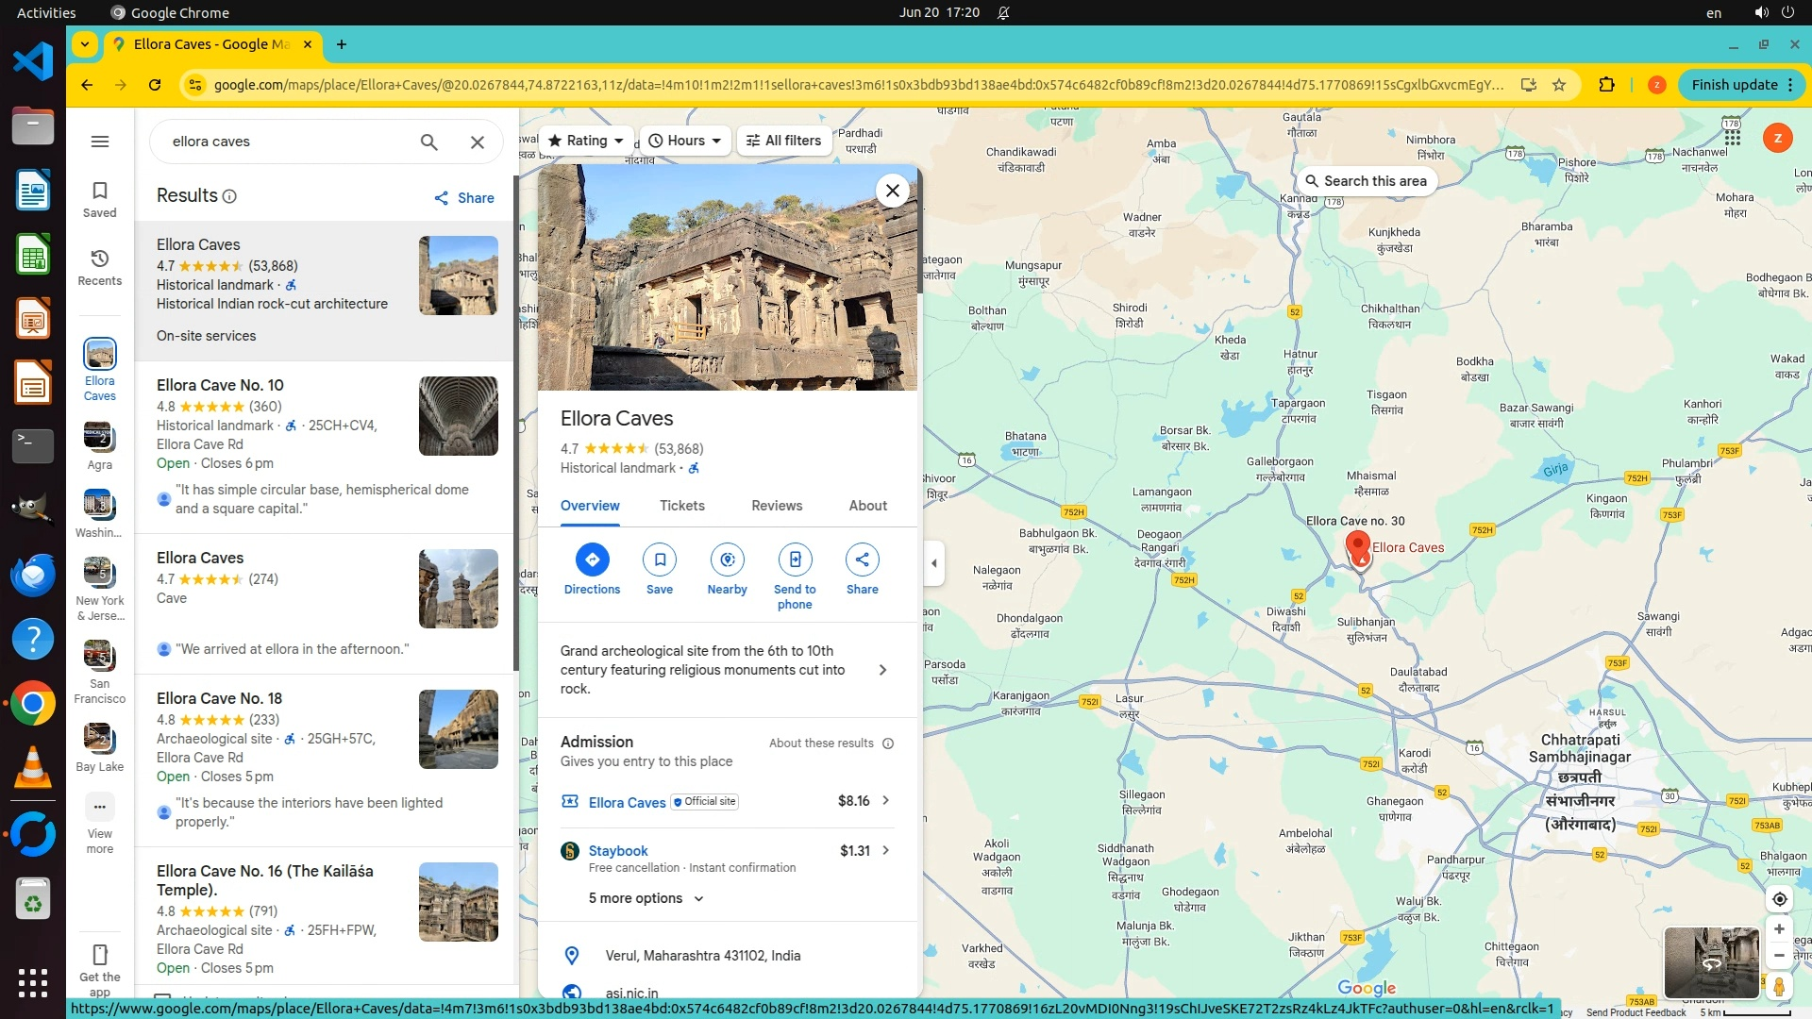Switch to the Reviews tab

tap(777, 506)
